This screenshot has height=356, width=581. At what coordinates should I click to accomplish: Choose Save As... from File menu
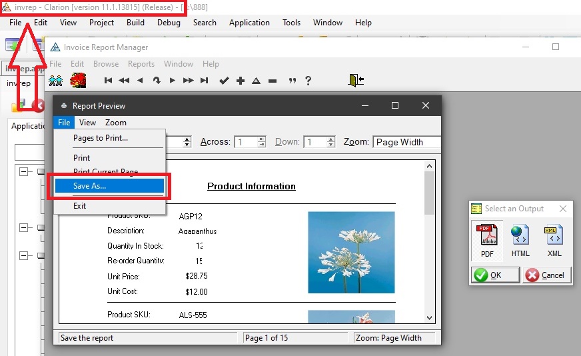109,186
